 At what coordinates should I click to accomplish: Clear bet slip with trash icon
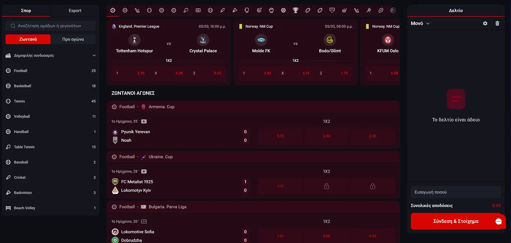tap(497, 23)
